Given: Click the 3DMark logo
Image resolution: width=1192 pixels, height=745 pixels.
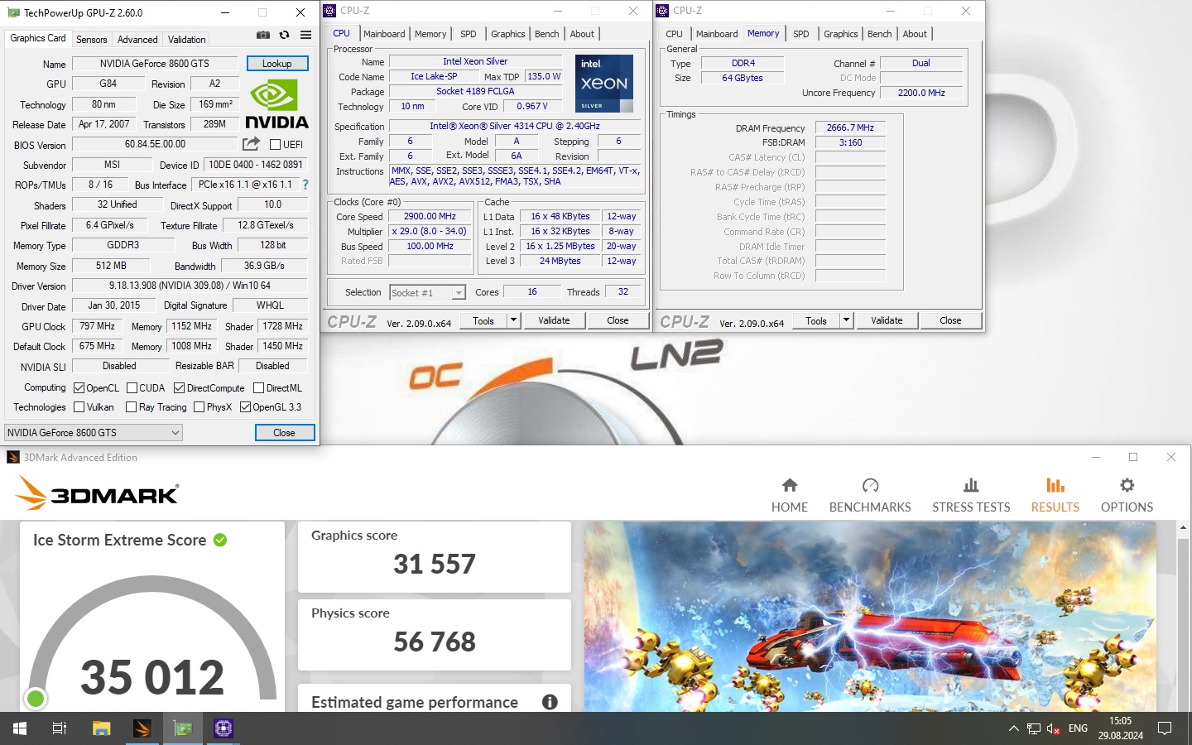Looking at the screenshot, I should [98, 493].
